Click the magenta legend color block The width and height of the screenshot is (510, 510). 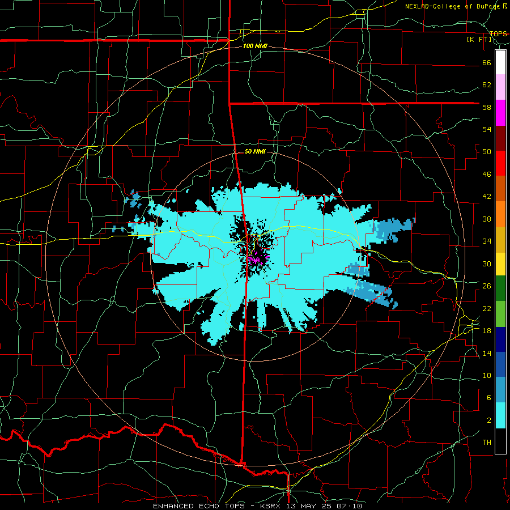pyautogui.click(x=500, y=113)
